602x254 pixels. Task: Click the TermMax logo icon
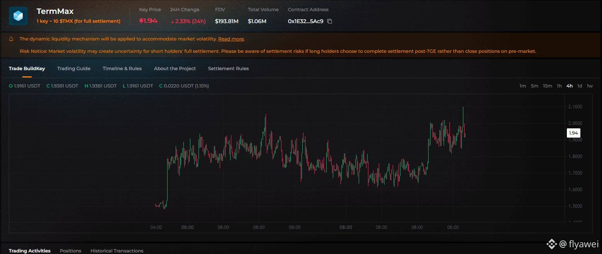click(18, 16)
